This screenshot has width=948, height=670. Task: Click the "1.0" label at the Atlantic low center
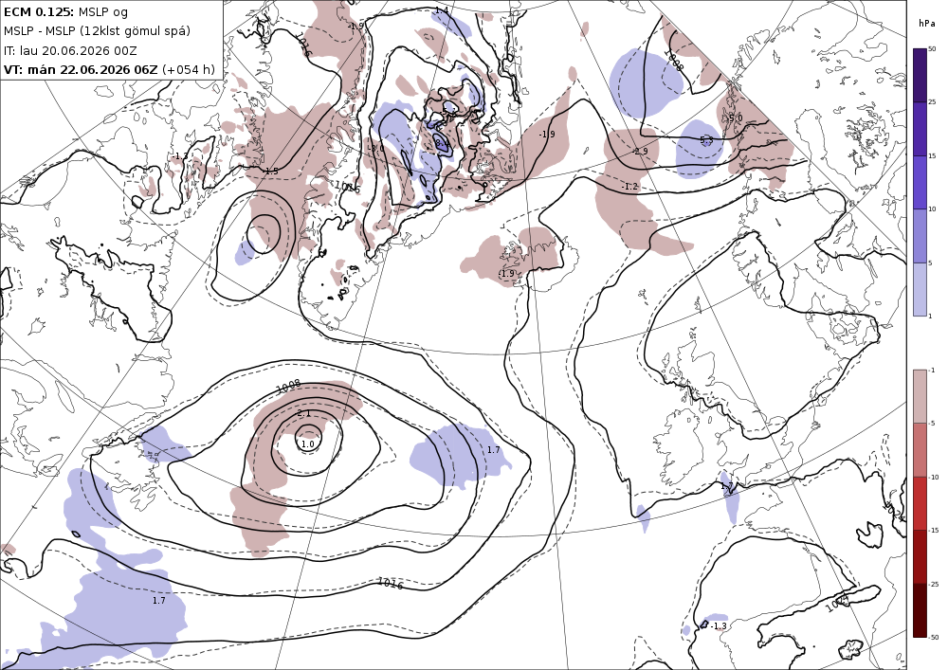coord(308,444)
